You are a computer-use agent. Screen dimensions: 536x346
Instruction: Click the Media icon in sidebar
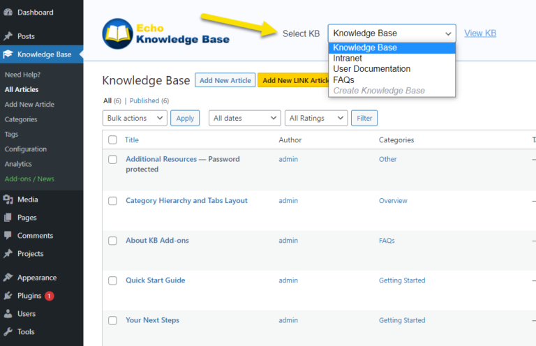point(8,200)
